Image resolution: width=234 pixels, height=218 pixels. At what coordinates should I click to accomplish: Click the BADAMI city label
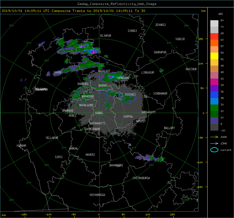point(103,86)
